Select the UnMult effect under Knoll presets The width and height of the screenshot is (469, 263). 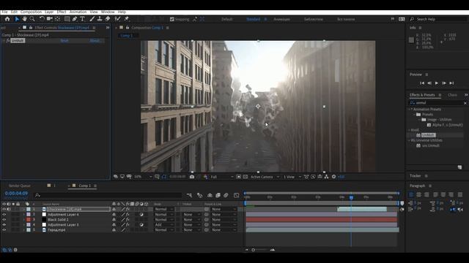[x=428, y=135]
